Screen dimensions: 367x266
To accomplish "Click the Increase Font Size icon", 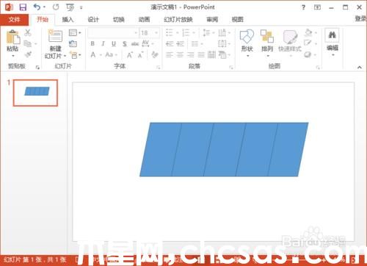I will pyautogui.click(x=130, y=55).
